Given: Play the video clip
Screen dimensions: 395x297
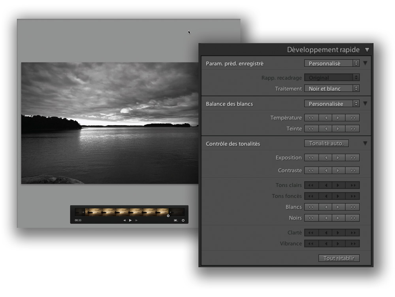Looking at the screenshot, I should [130, 220].
